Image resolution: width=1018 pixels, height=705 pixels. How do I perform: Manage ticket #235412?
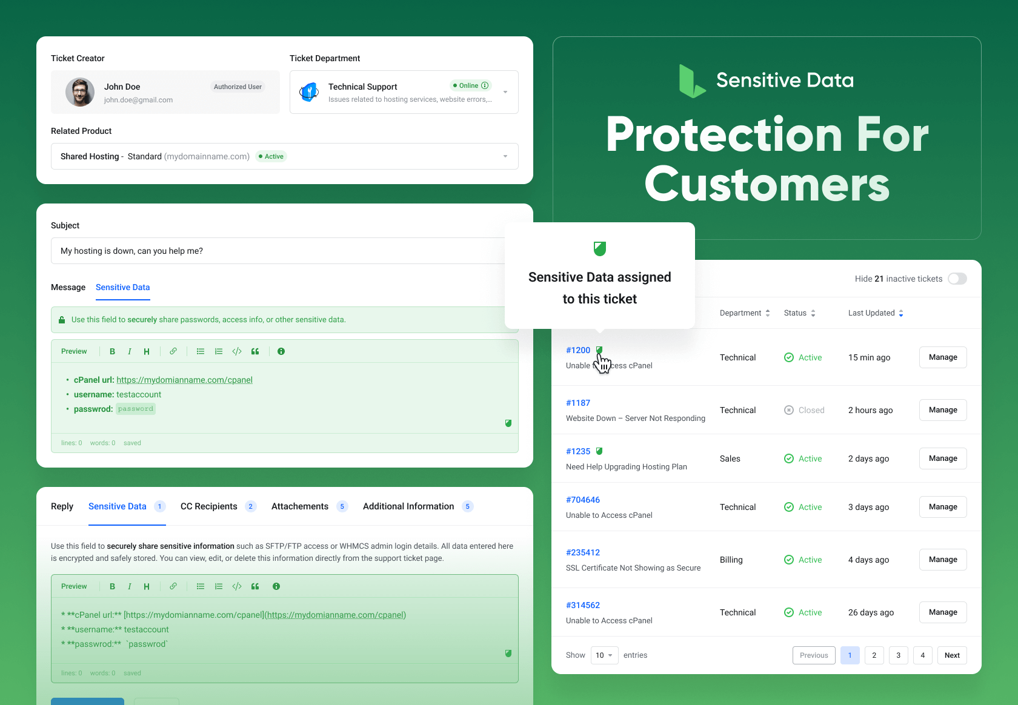pyautogui.click(x=943, y=560)
